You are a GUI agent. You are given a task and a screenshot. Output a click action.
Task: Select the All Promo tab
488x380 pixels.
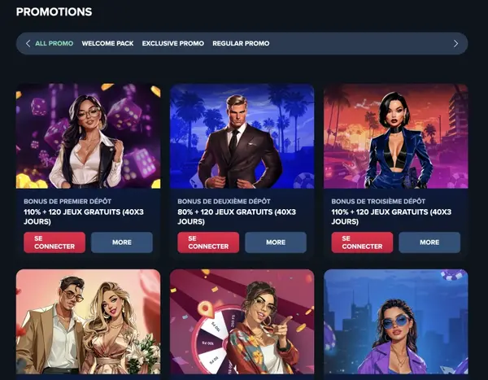pos(54,43)
